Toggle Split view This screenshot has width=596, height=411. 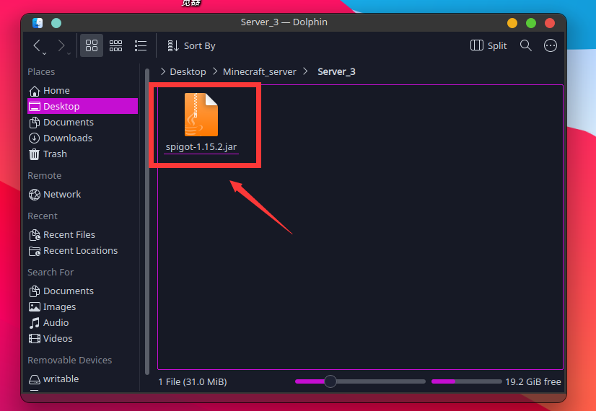pyautogui.click(x=488, y=45)
